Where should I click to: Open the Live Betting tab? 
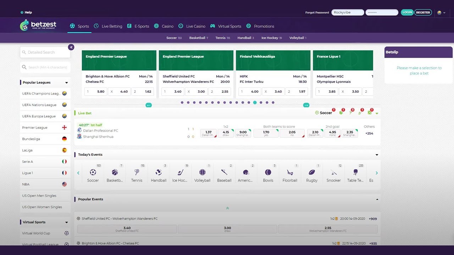tap(108, 26)
